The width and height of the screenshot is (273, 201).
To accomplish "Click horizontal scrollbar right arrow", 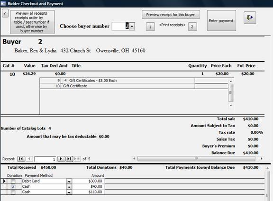I will coord(261,158).
